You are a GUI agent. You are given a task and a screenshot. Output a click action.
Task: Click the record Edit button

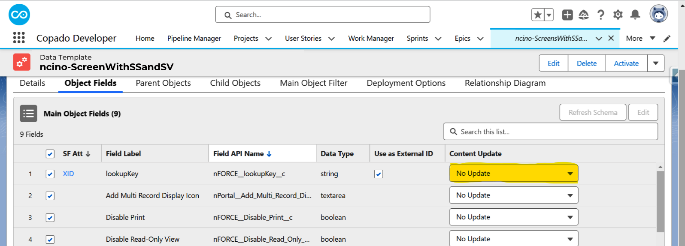click(x=554, y=63)
